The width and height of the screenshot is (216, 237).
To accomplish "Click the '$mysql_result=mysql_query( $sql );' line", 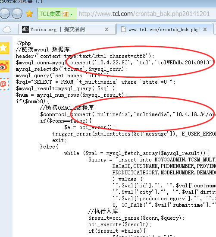I will 67,88.
